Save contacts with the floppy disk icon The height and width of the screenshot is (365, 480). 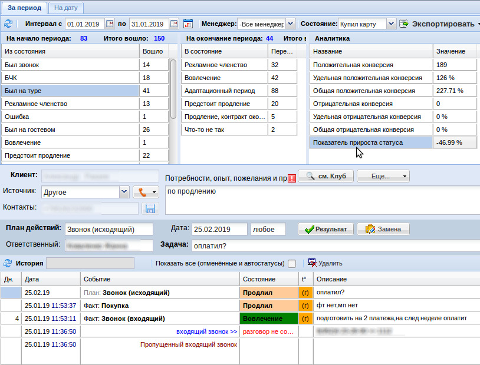tap(150, 208)
